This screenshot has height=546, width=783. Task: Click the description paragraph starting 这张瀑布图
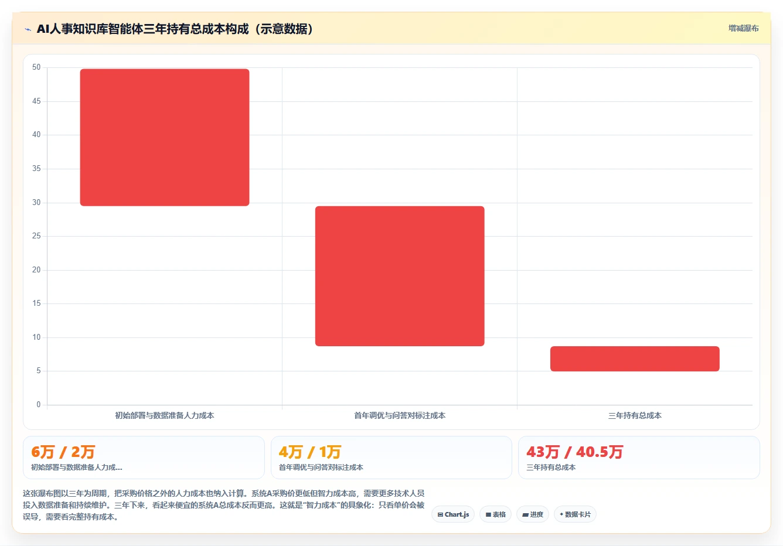[x=224, y=505]
